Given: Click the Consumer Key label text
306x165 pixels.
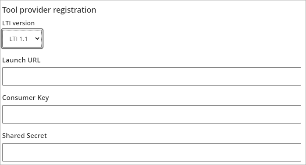Looking at the screenshot, I should point(25,98).
